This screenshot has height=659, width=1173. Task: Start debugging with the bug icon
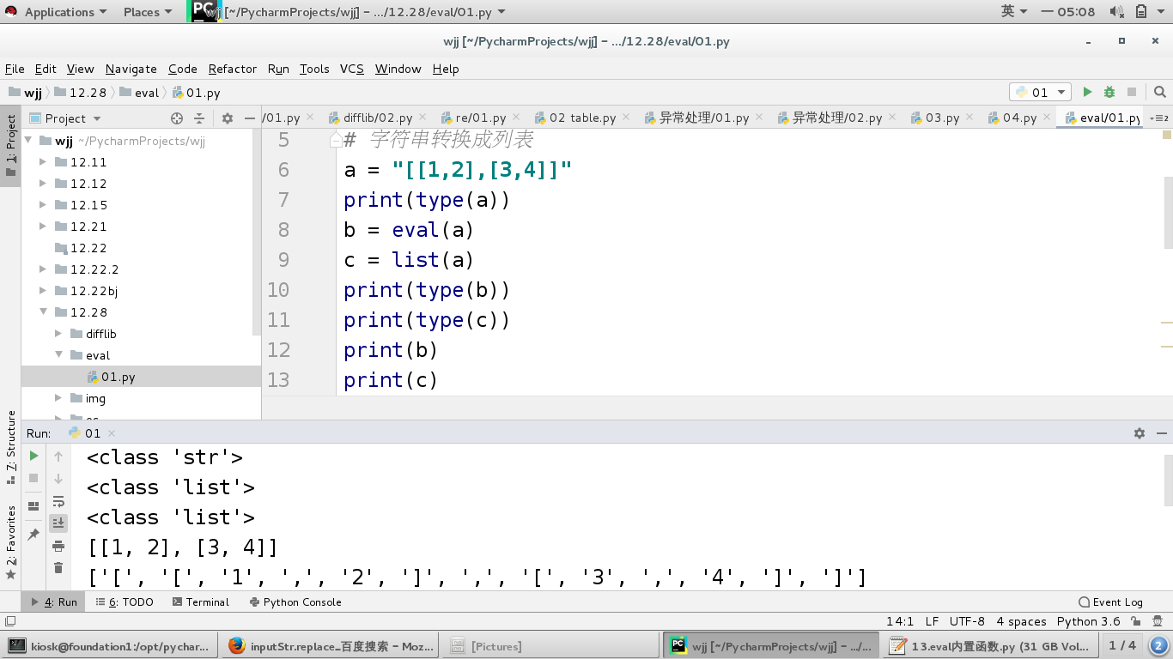point(1109,92)
